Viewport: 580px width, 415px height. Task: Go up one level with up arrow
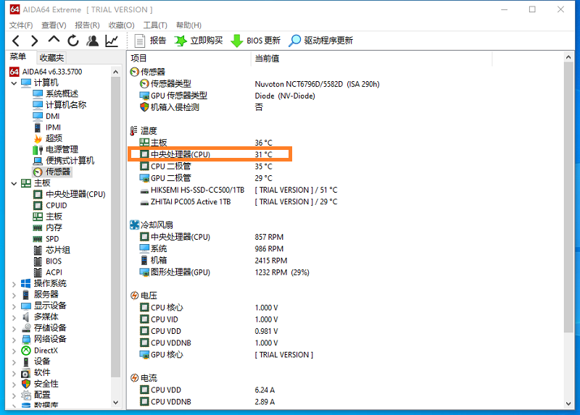tap(54, 40)
